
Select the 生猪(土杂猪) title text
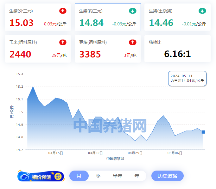pos(161,11)
